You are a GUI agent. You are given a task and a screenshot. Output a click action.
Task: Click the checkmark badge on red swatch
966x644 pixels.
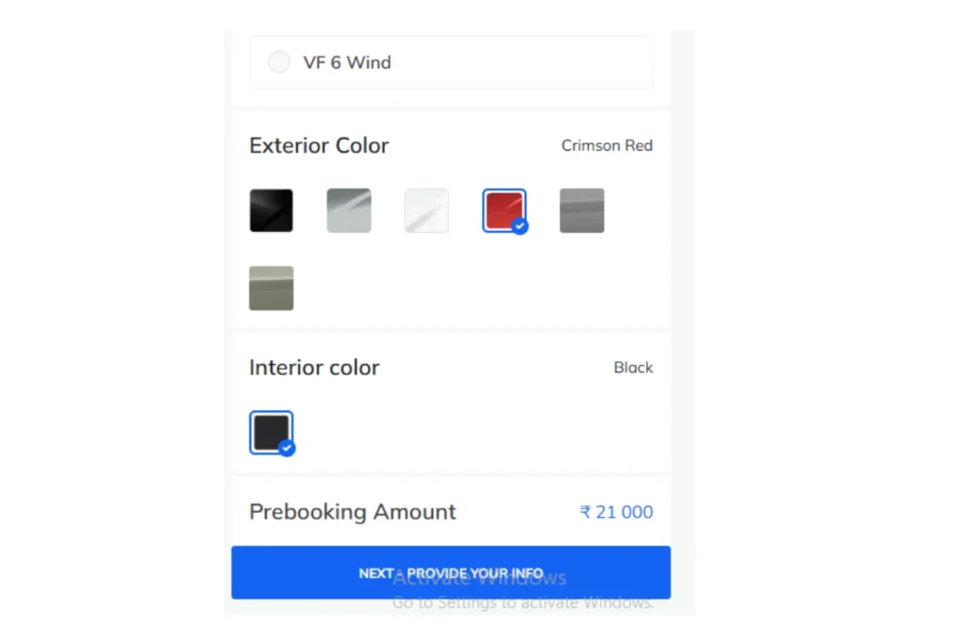point(520,226)
